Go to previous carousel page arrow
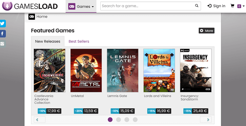 pyautogui.click(x=40, y=119)
